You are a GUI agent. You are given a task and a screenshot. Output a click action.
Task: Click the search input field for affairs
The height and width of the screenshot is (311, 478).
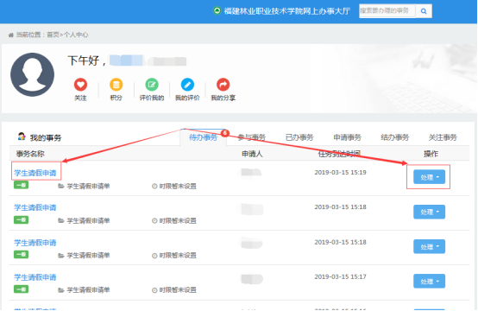pyautogui.click(x=387, y=11)
